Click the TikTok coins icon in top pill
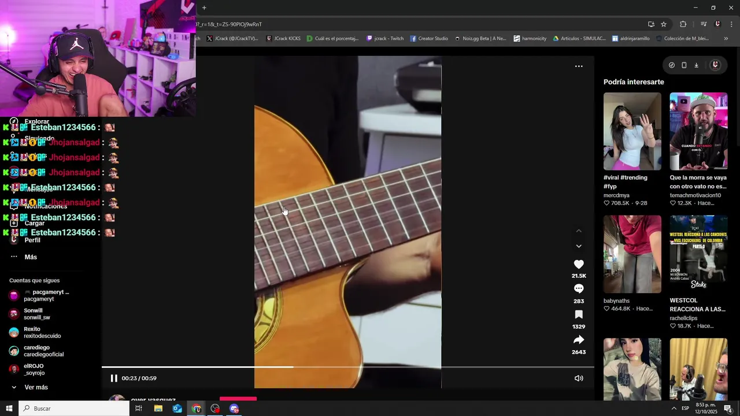The image size is (740, 416). [671, 65]
